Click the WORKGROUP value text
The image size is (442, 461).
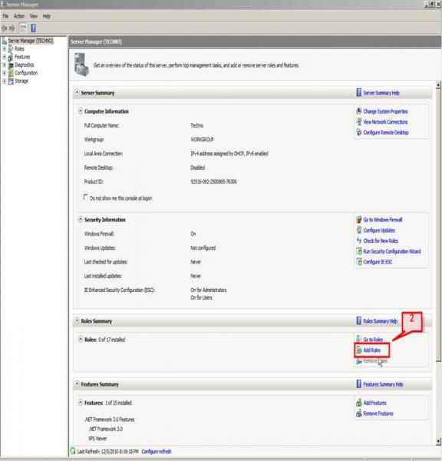[x=202, y=139]
